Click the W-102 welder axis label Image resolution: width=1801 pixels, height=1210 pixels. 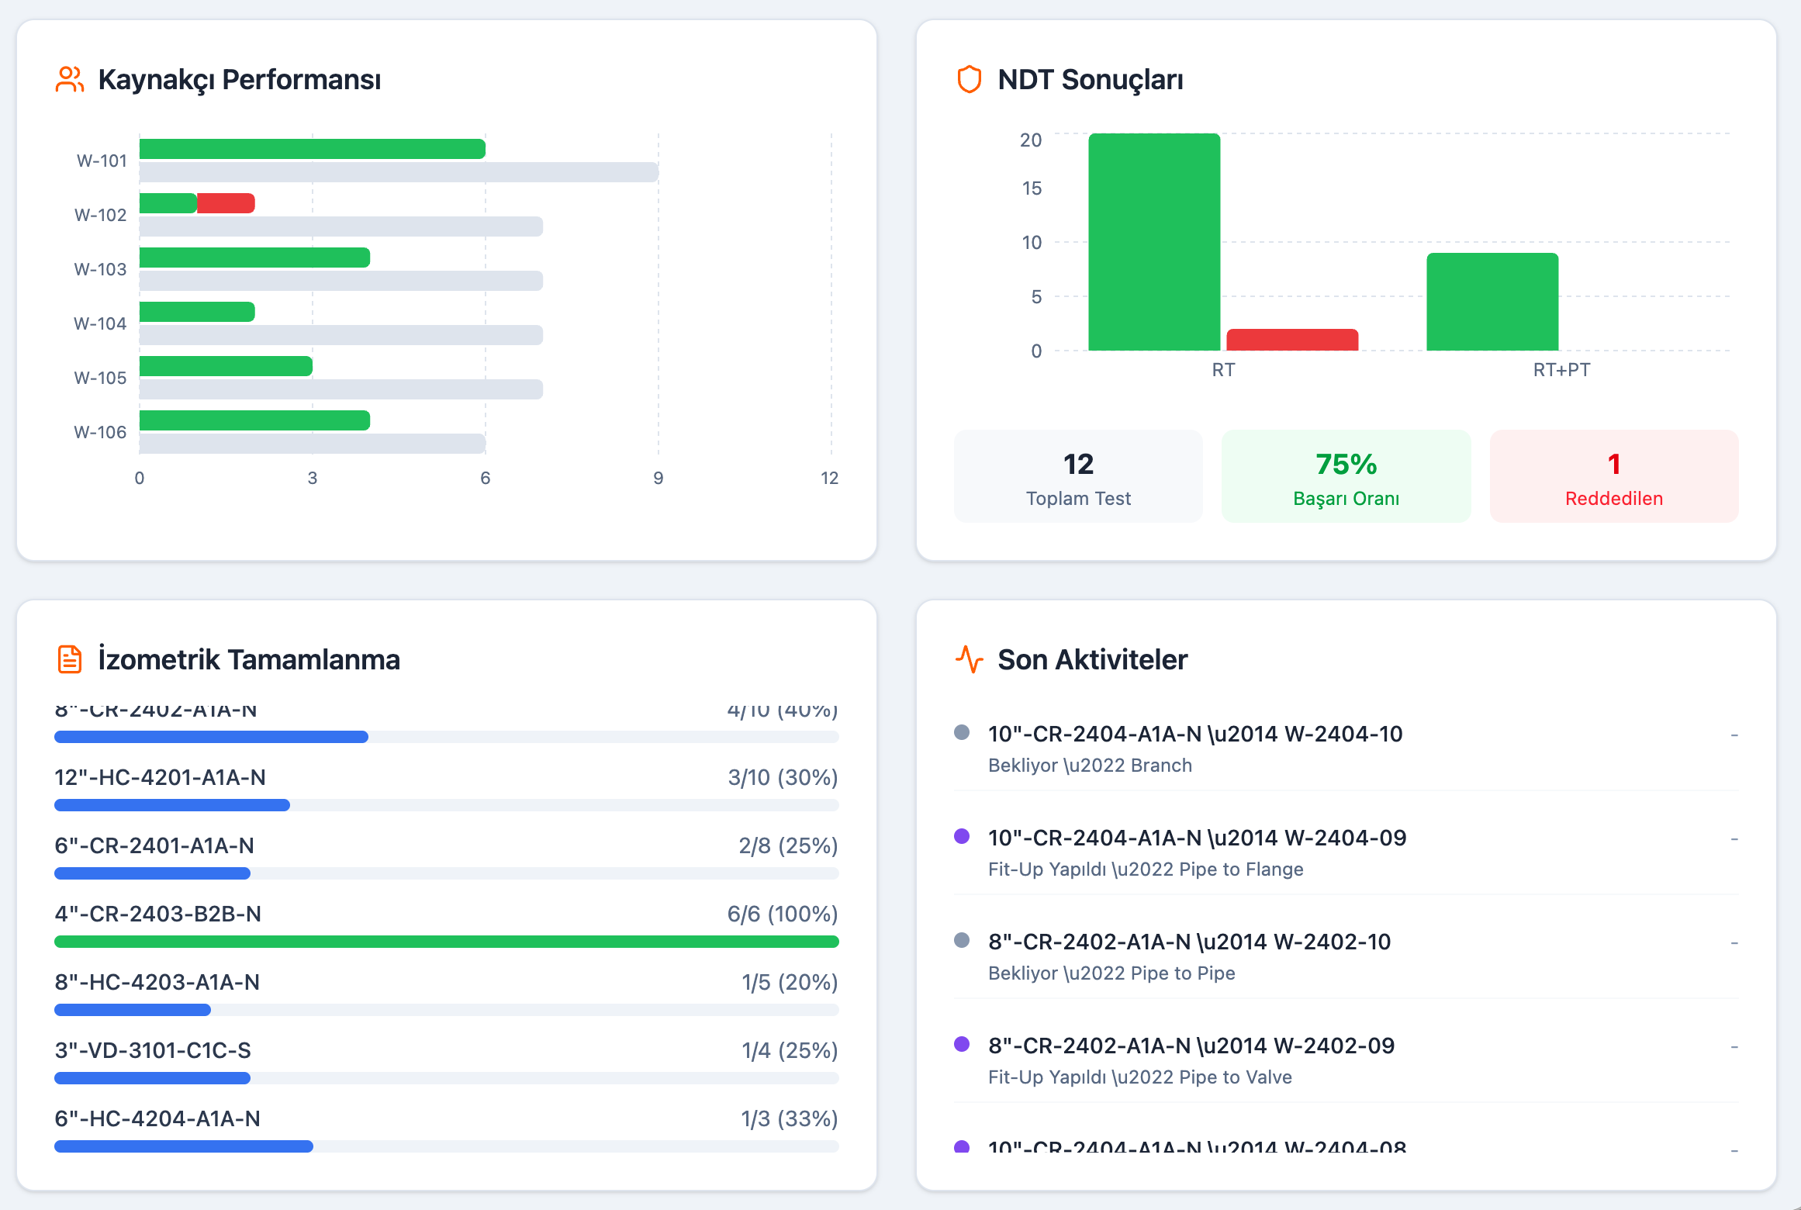tap(100, 215)
